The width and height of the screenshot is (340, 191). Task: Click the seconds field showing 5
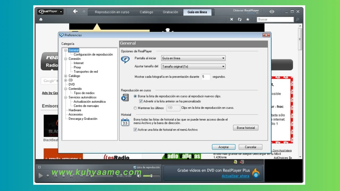pyautogui.click(x=206, y=77)
